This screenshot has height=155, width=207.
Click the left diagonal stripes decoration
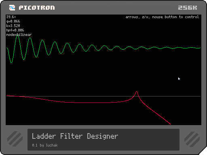pyautogui.click(x=15, y=139)
